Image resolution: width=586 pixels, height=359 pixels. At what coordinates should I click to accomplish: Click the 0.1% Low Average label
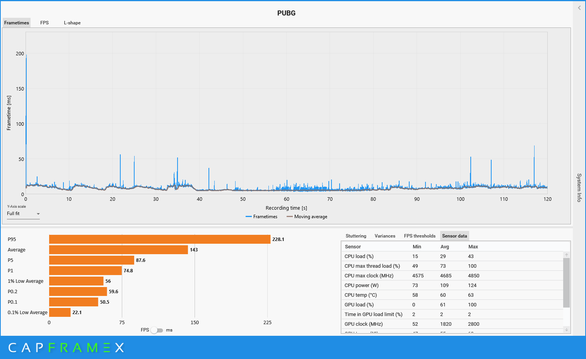pos(27,313)
